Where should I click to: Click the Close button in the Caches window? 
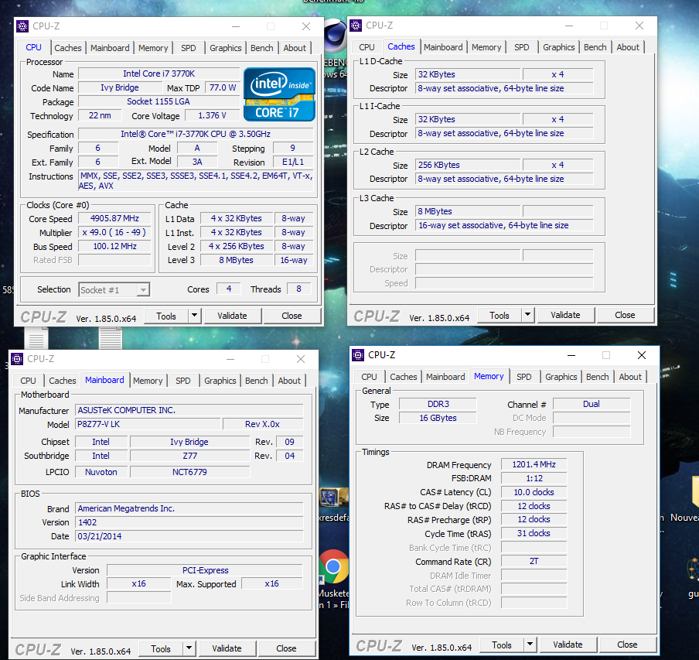(x=625, y=315)
